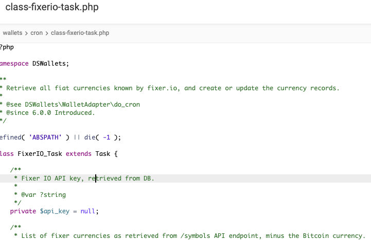Click the class-fixerio-task.php page title
The image size is (371, 240).
(x=52, y=7)
